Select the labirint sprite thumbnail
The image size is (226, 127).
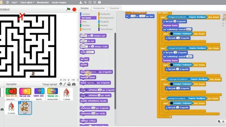(39, 94)
